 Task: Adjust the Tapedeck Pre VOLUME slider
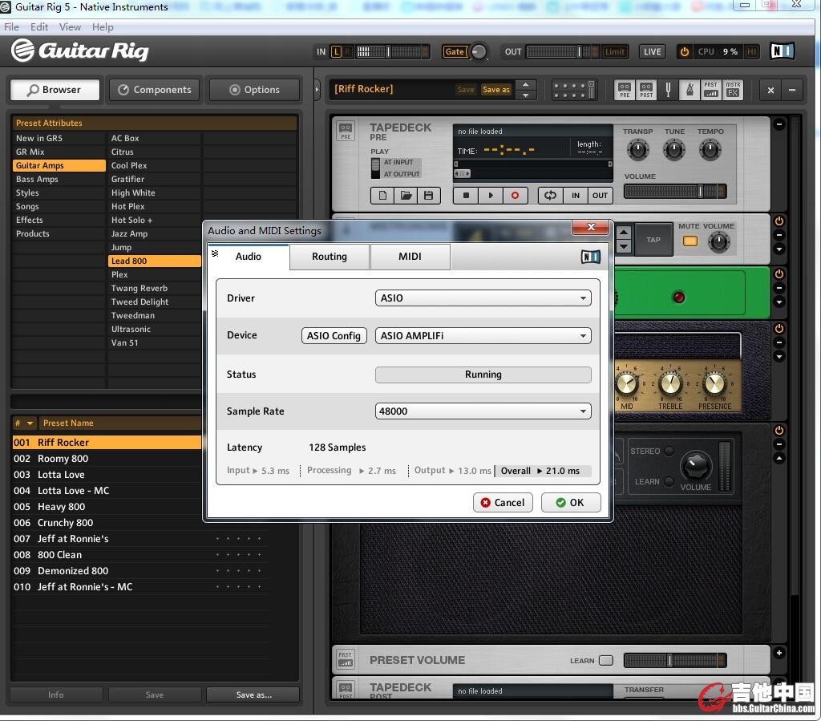[x=675, y=191]
